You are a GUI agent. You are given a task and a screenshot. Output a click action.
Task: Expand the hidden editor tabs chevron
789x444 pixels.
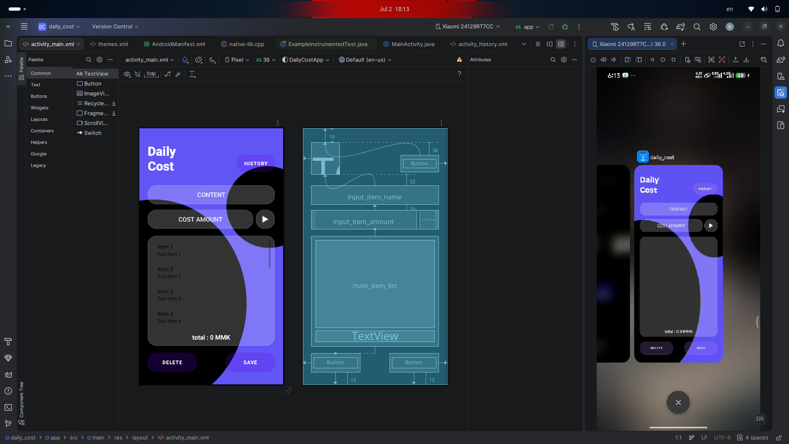(x=524, y=44)
